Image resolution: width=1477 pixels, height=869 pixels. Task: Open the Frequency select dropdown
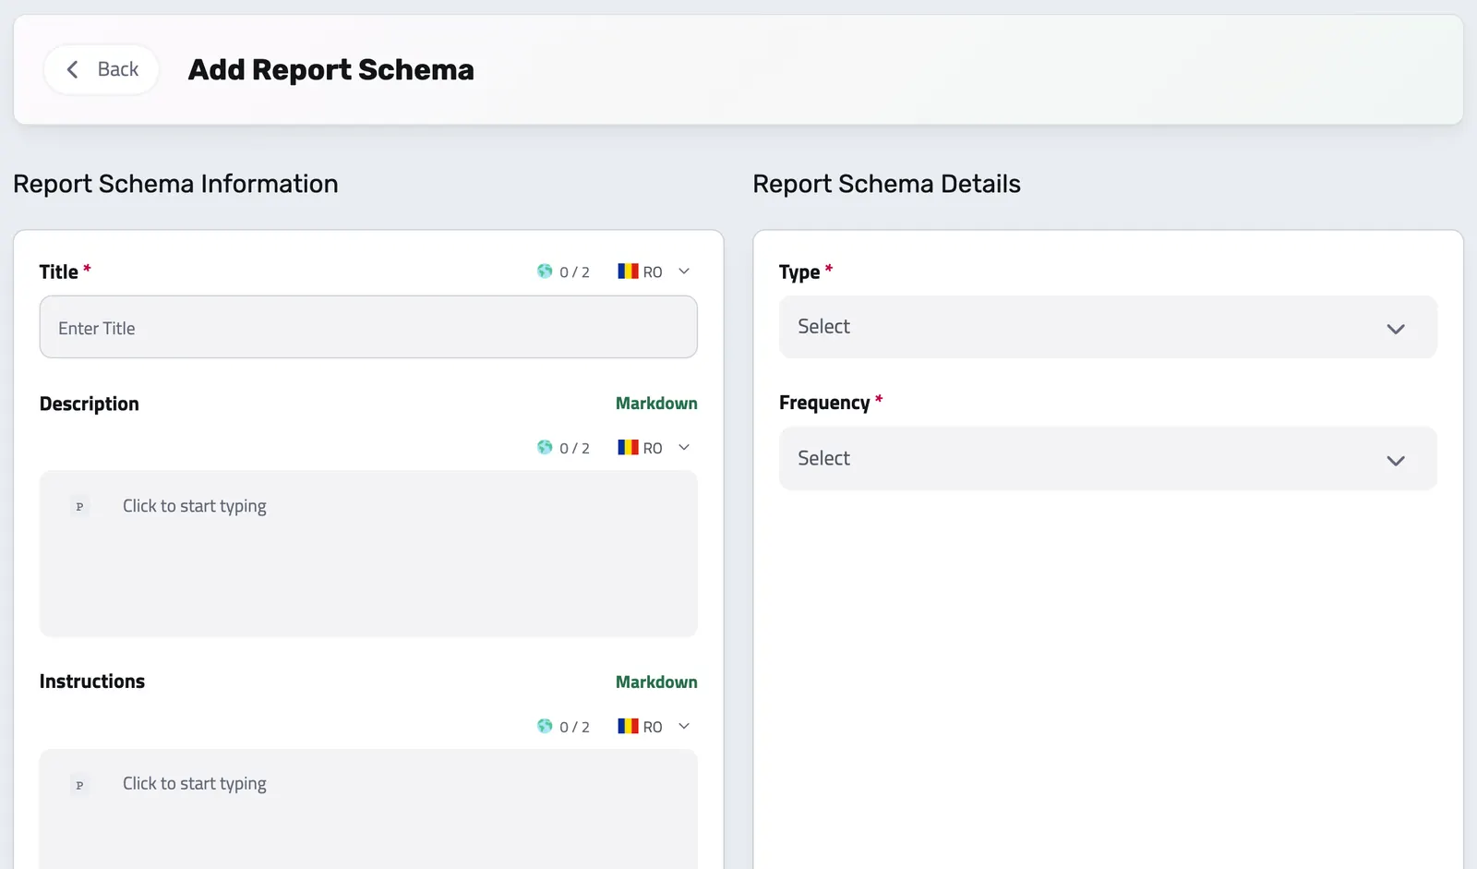(x=1108, y=459)
